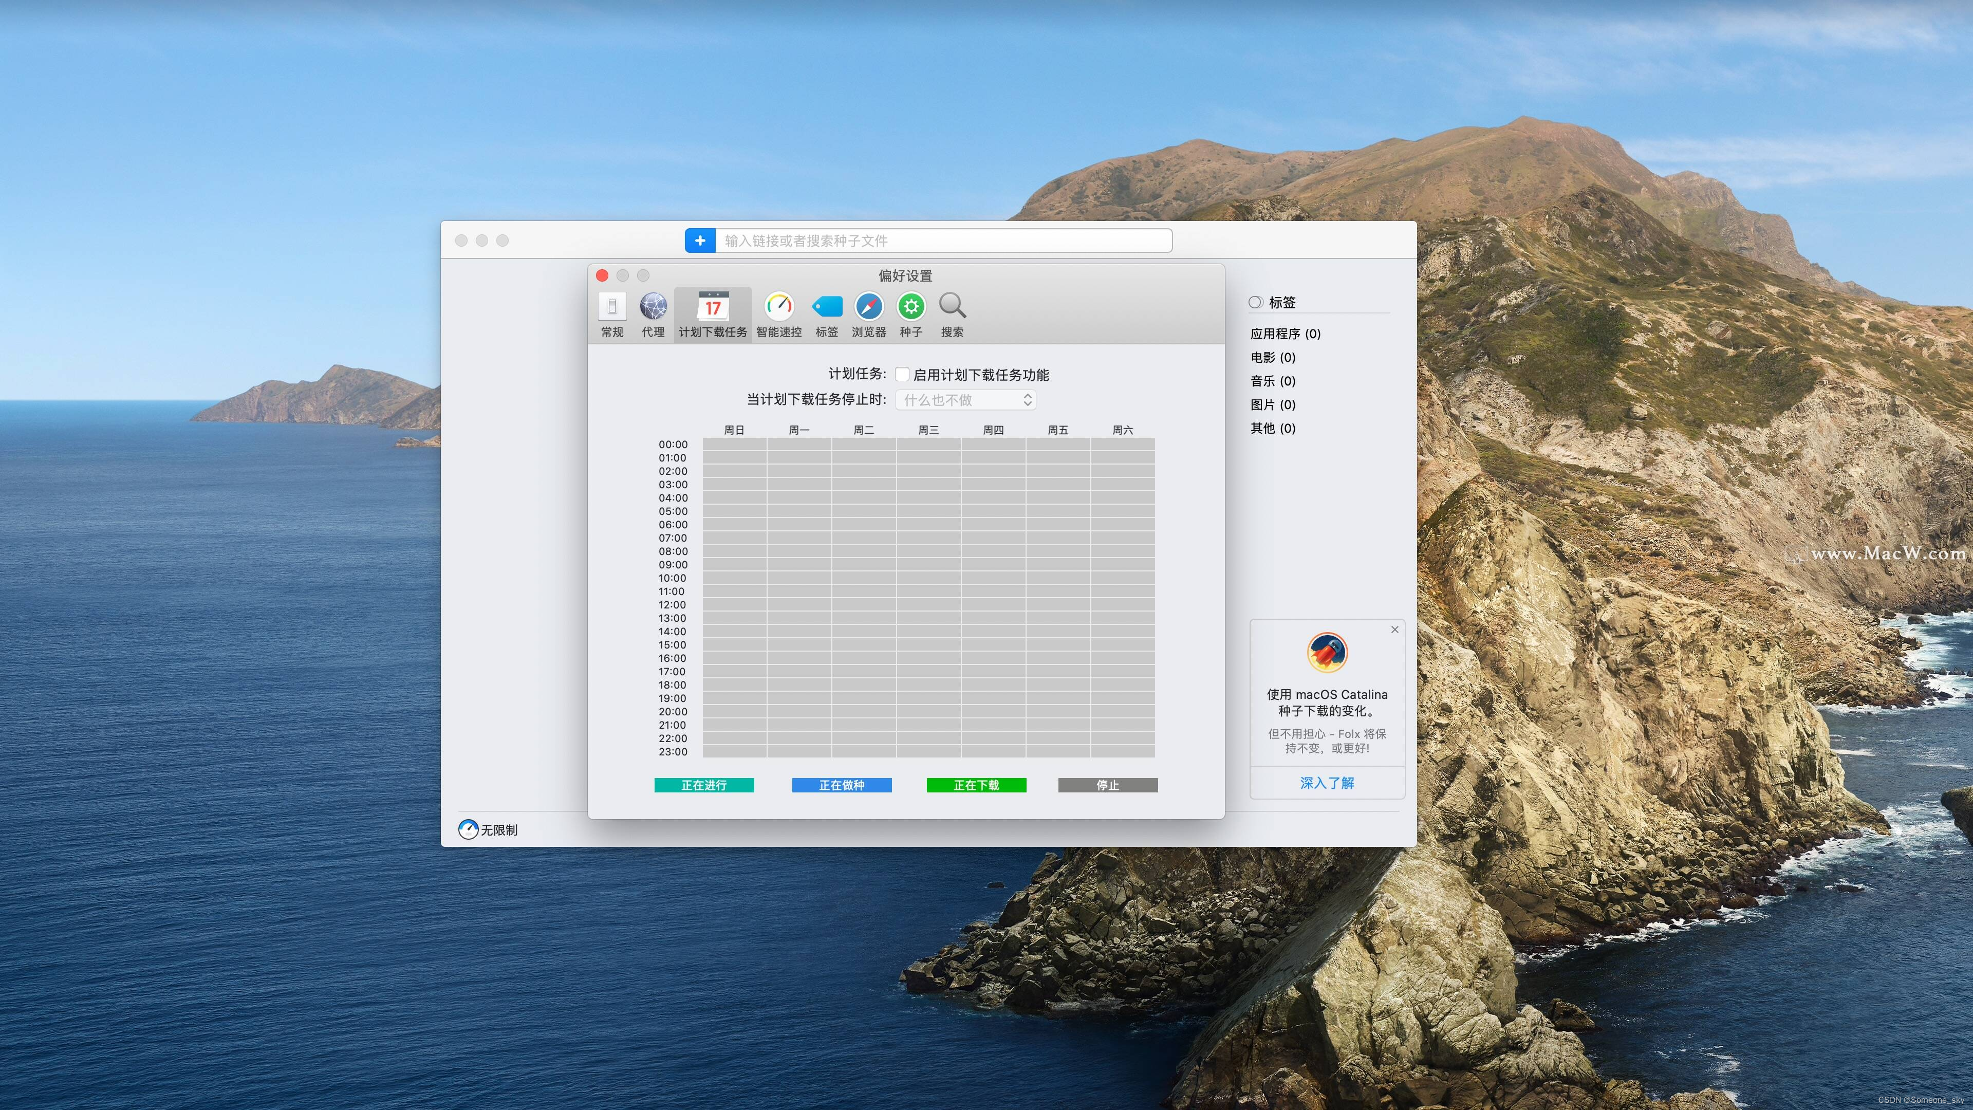The height and width of the screenshot is (1110, 1973).
Task: Open the 常规 general preferences icon
Action: pos(612,307)
